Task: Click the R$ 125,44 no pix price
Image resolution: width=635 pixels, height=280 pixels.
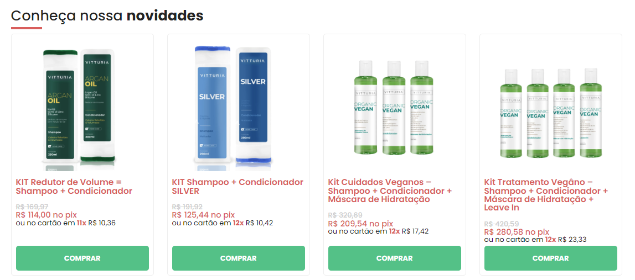Action: (x=203, y=215)
